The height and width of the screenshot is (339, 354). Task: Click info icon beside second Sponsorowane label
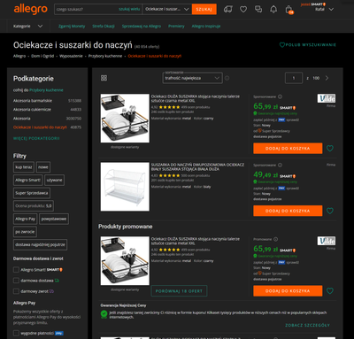click(280, 165)
